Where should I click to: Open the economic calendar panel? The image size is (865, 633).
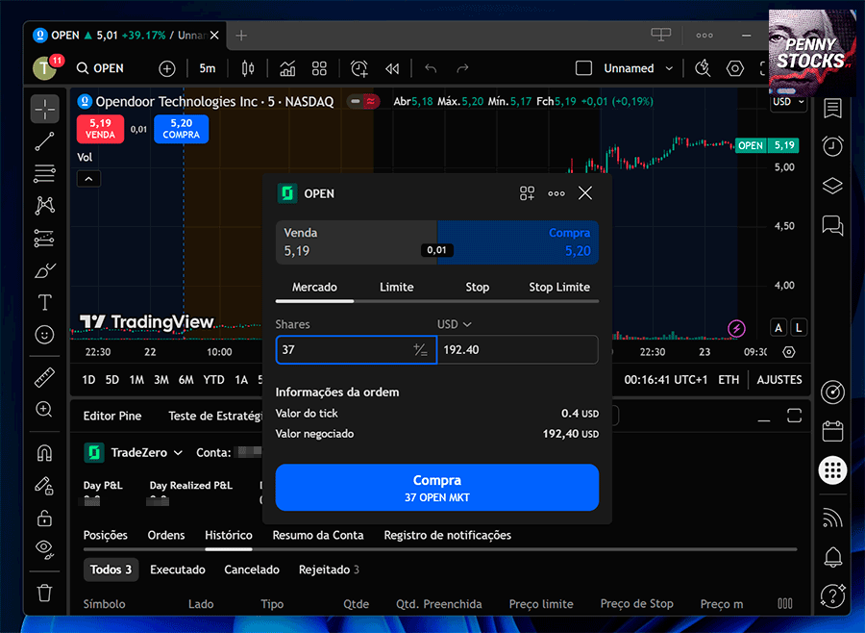pyautogui.click(x=832, y=431)
